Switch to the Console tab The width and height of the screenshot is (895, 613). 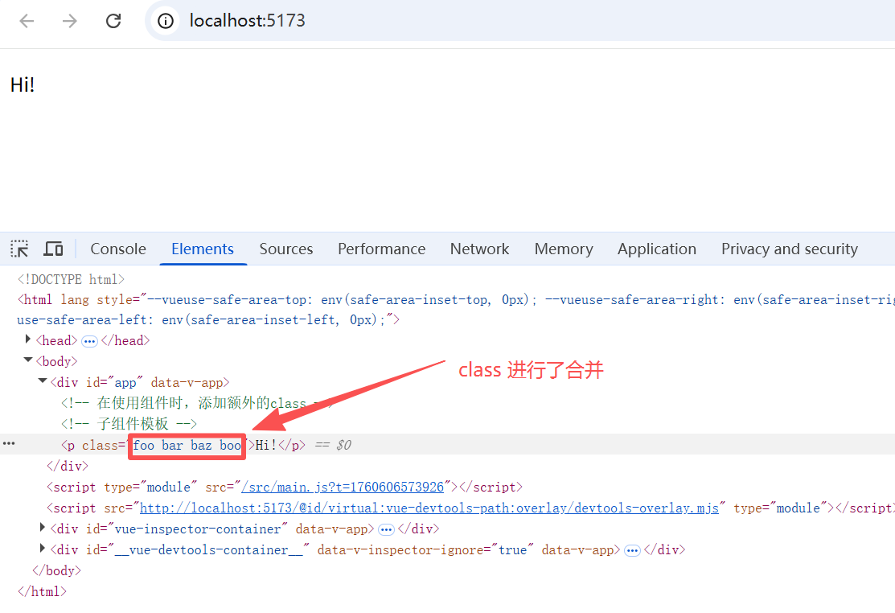click(118, 249)
